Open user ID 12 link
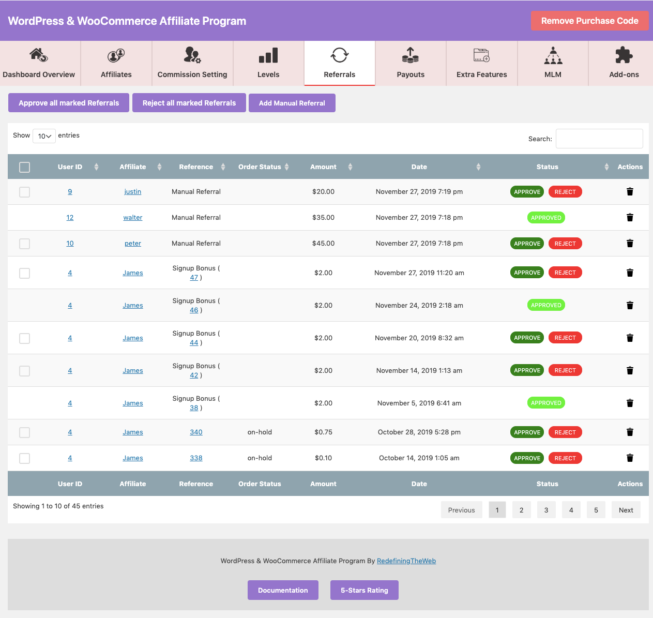The width and height of the screenshot is (653, 618). click(x=70, y=218)
